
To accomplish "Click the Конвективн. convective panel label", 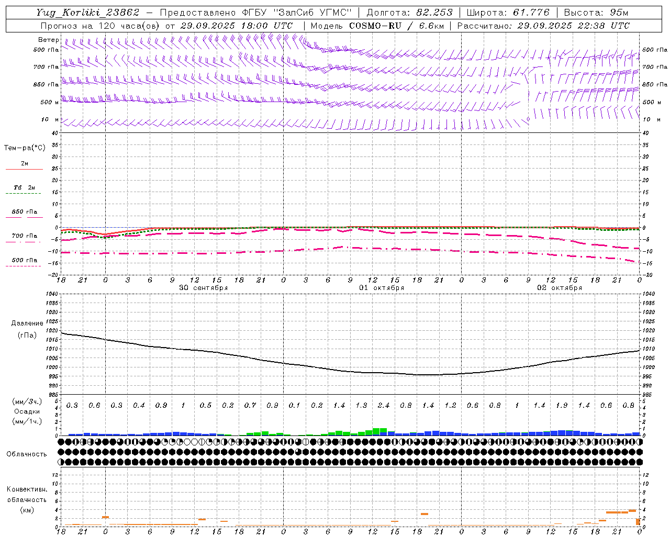I will click(x=27, y=489).
